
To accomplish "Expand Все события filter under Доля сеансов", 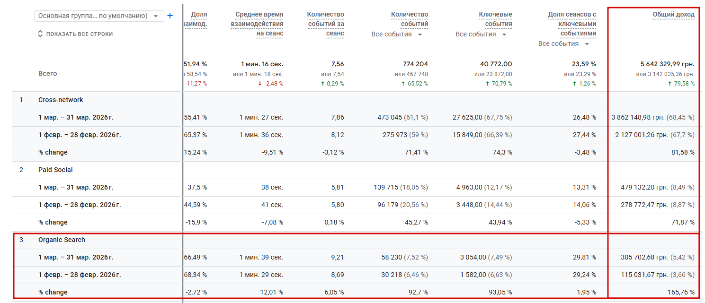I will 563,43.
